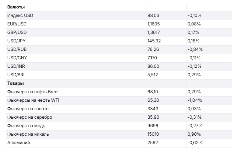Select the copper futures value 9696
The height and width of the screenshot is (153, 238).
click(152, 126)
